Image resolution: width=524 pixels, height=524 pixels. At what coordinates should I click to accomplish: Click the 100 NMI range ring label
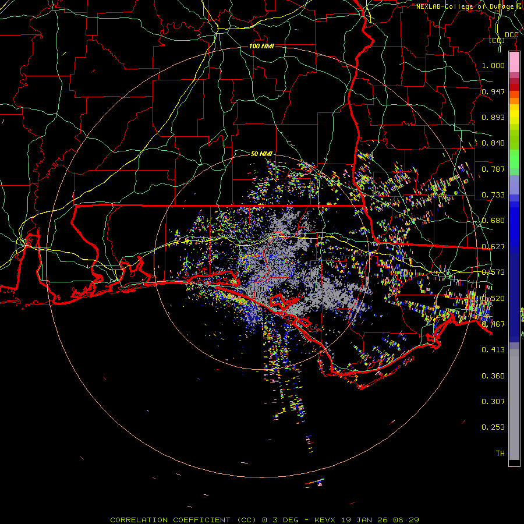261,46
